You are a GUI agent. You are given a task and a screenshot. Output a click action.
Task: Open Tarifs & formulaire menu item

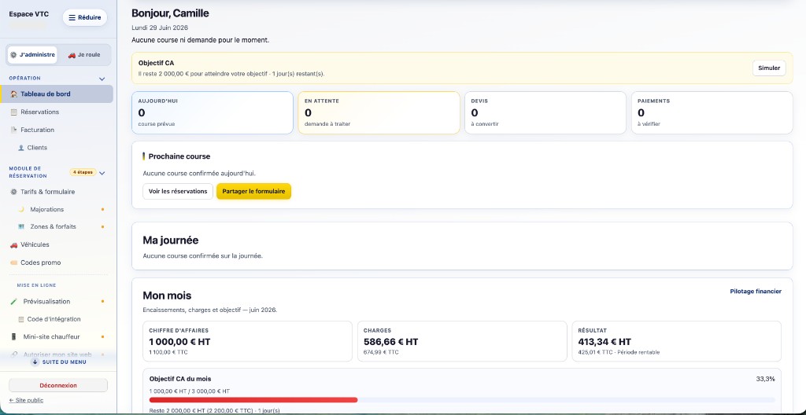click(x=57, y=192)
